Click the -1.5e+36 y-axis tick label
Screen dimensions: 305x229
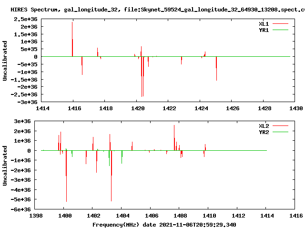[x=24, y=80]
